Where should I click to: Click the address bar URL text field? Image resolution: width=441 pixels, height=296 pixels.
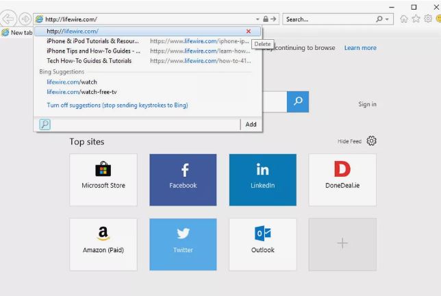[x=149, y=19]
